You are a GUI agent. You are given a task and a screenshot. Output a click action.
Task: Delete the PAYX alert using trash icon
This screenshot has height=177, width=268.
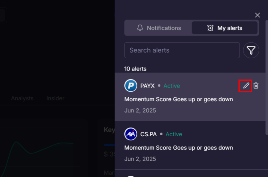[256, 86]
